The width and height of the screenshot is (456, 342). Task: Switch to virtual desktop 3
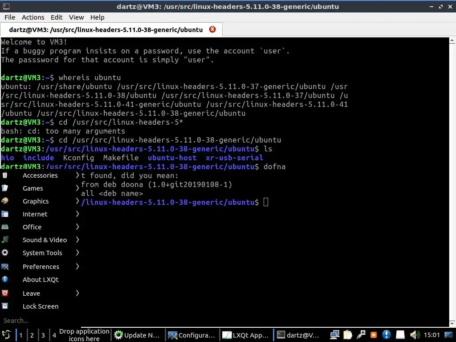pyautogui.click(x=43, y=335)
